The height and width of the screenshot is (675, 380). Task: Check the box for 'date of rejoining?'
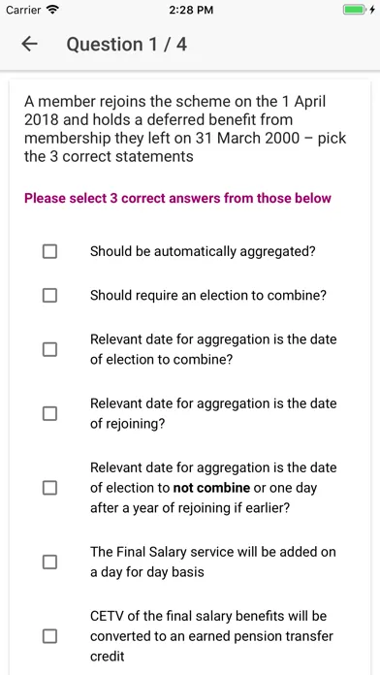49,413
